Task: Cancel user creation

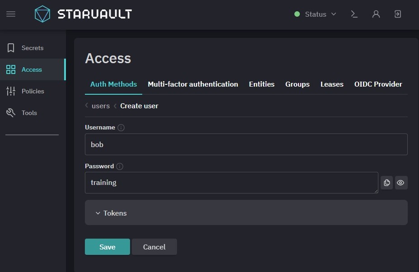Action: coord(154,247)
